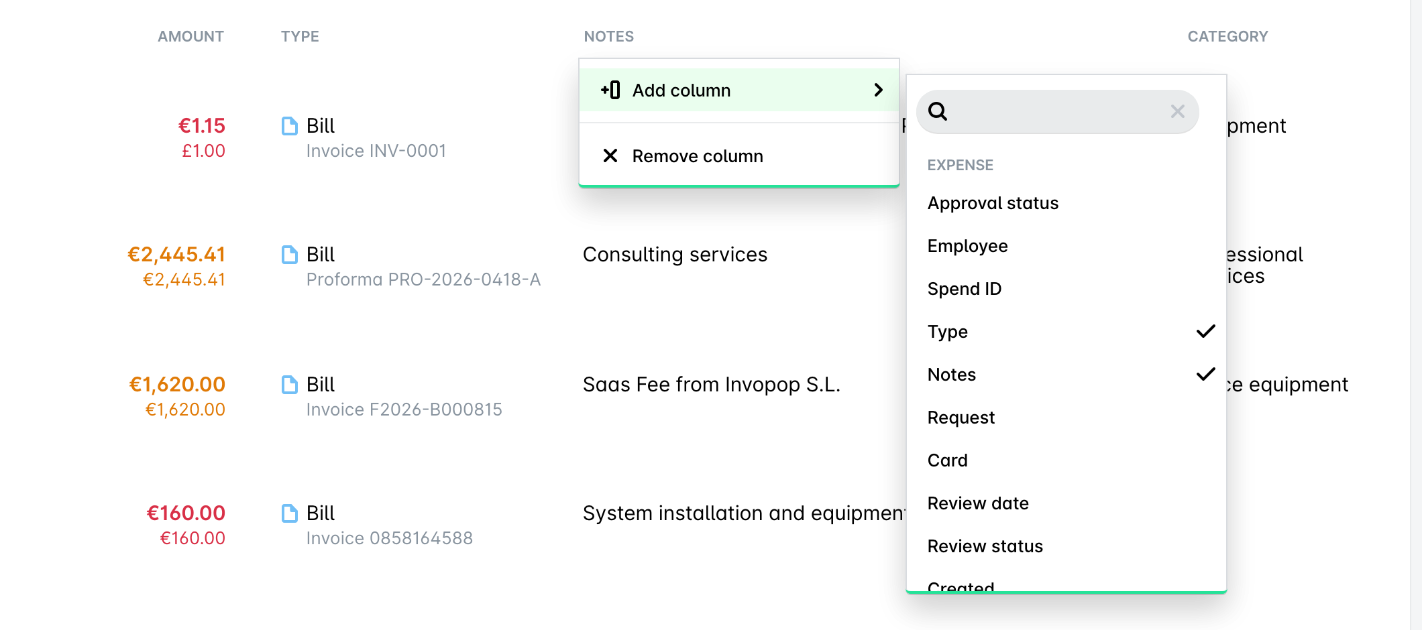Viewport: 1422px width, 630px height.
Task: Add the Review date column
Action: [1066, 503]
